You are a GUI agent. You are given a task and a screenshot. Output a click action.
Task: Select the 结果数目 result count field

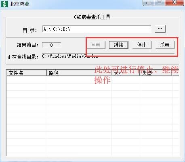click(x=51, y=45)
